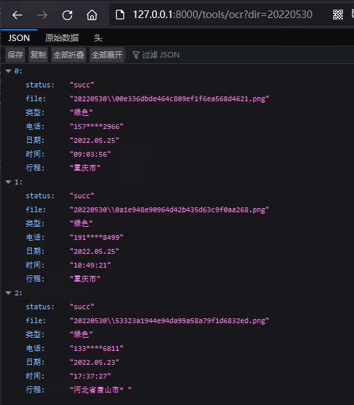Click the filter funnel icon
Viewport: 354px width, 405px height.
click(136, 55)
